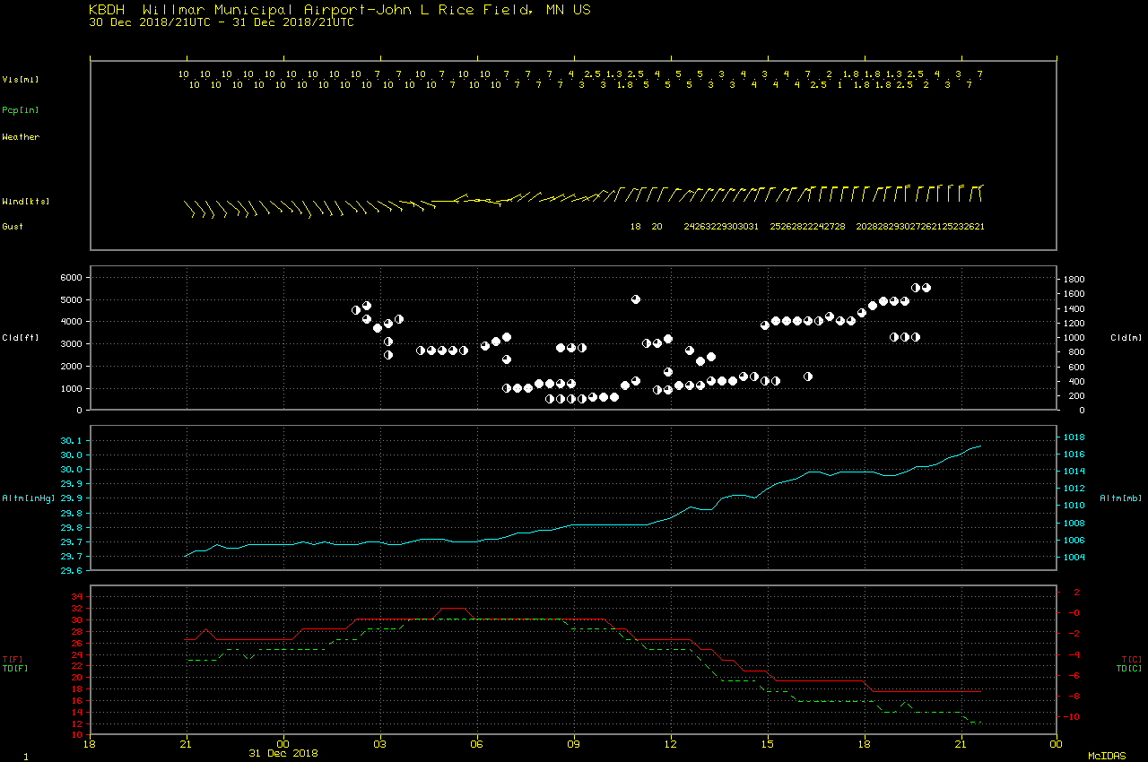This screenshot has width=1148, height=762.
Task: Click the 31 Dec 2018 date label on the time axis
Action: [283, 753]
